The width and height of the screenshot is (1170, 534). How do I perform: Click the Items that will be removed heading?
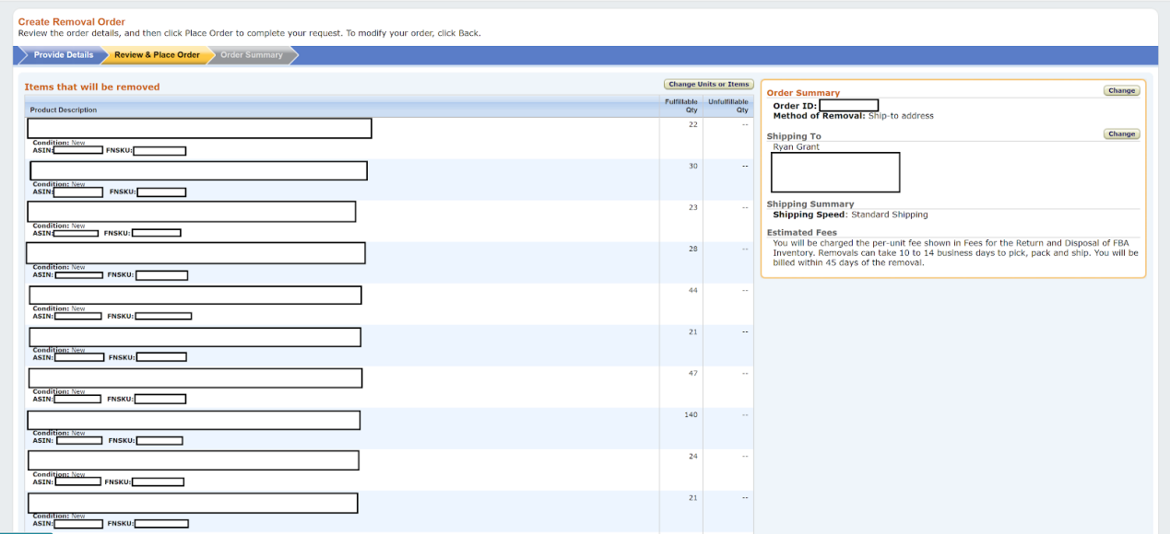(92, 87)
